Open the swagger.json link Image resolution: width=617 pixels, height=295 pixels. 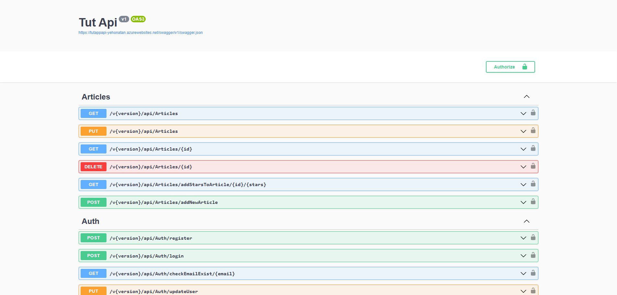140,33
